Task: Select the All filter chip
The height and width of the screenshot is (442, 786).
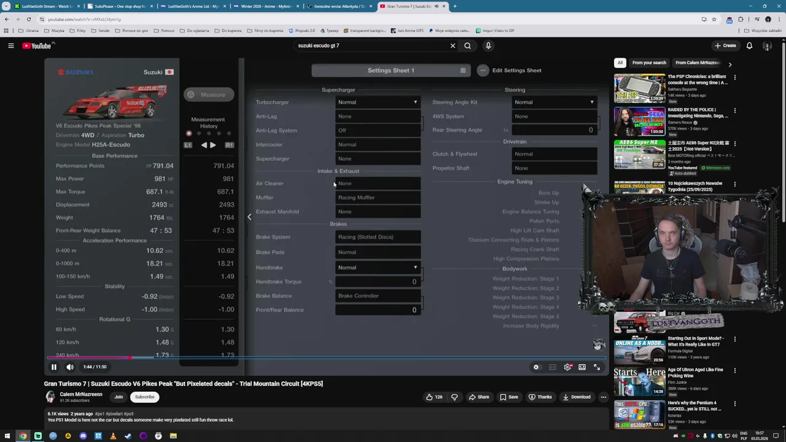Action: (620, 63)
